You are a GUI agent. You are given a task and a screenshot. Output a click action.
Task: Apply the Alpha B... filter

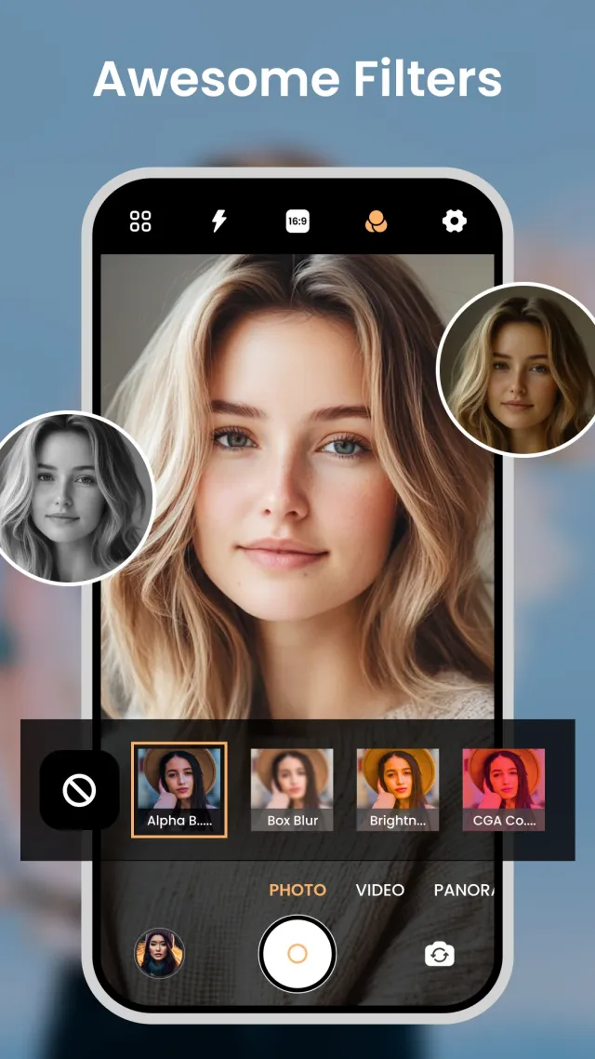tap(179, 789)
